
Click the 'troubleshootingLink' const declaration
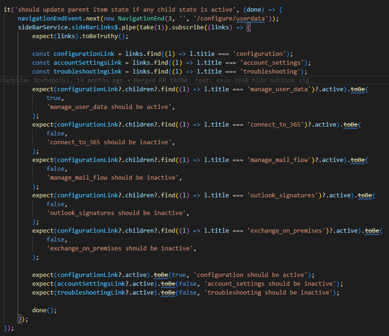point(87,72)
